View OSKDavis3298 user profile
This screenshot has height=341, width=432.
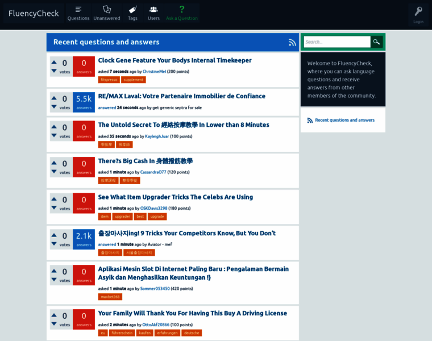click(x=153, y=208)
